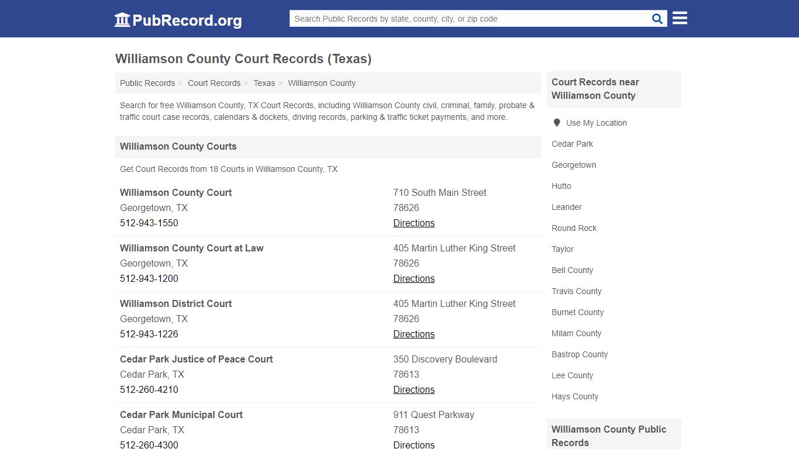Click Williamson County breadcrumb

click(322, 83)
